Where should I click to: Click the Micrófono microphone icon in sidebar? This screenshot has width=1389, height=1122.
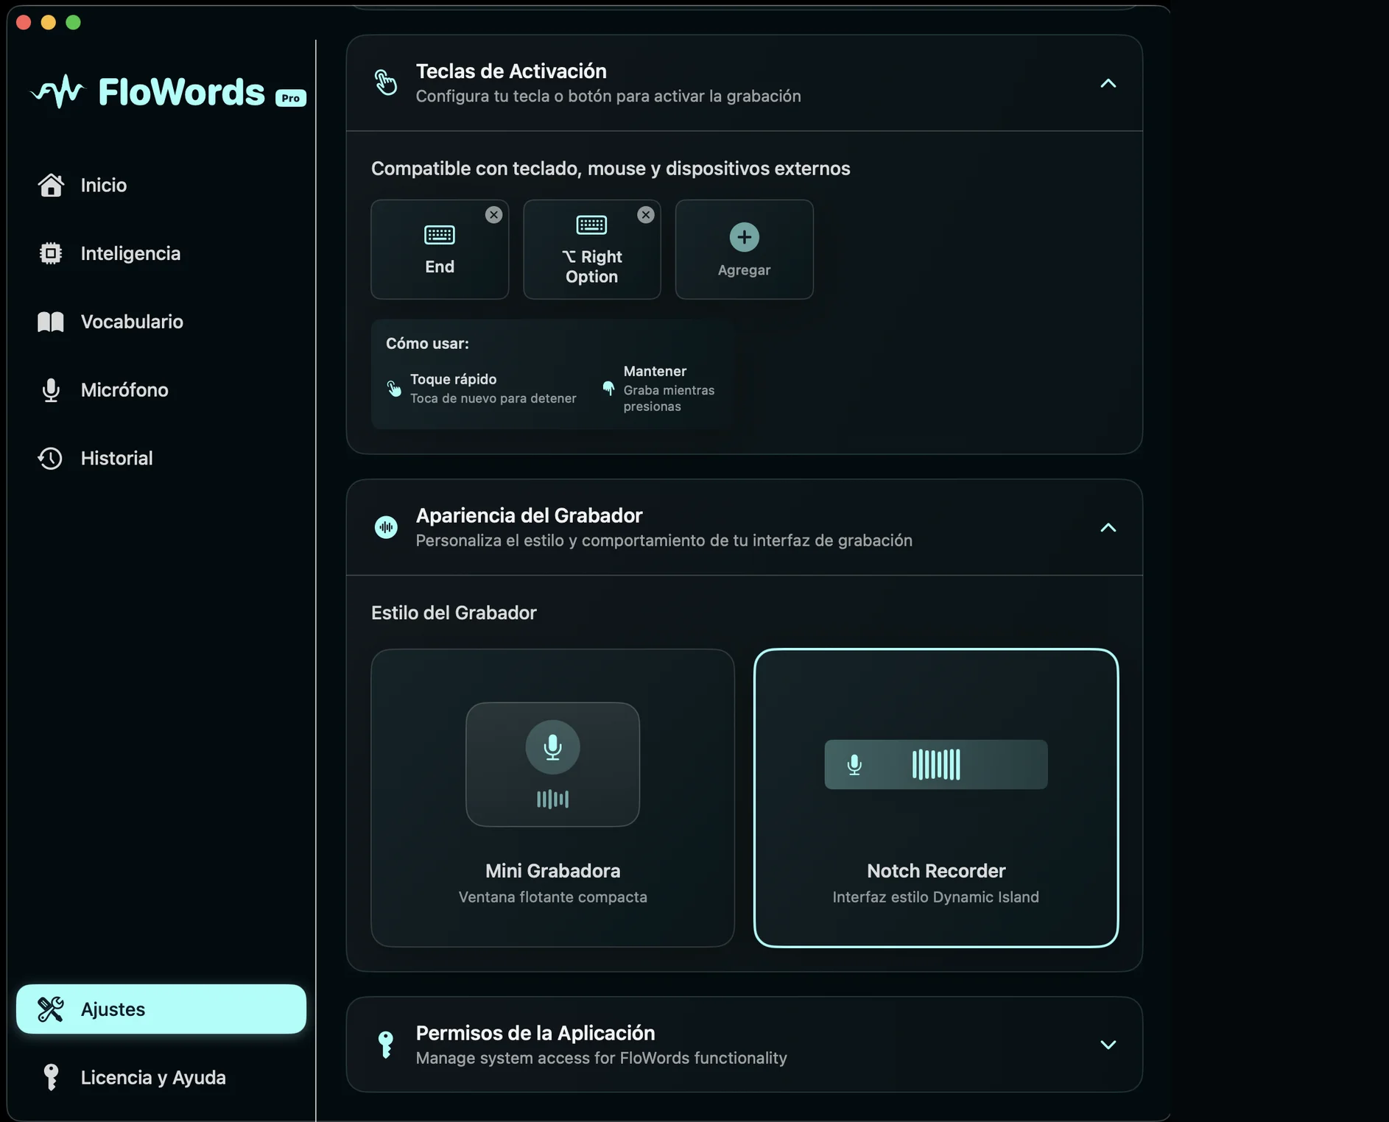(x=51, y=390)
